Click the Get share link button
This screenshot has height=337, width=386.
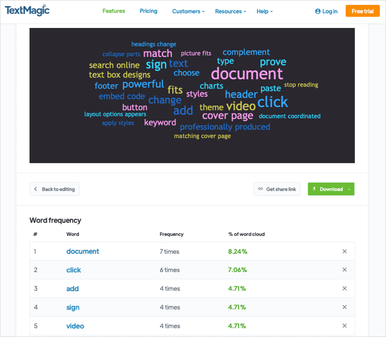point(277,189)
